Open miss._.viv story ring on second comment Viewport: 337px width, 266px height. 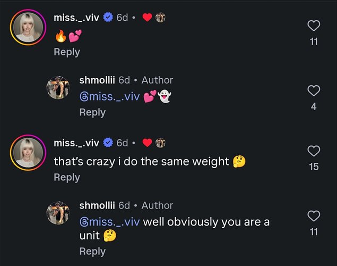pyautogui.click(x=28, y=153)
